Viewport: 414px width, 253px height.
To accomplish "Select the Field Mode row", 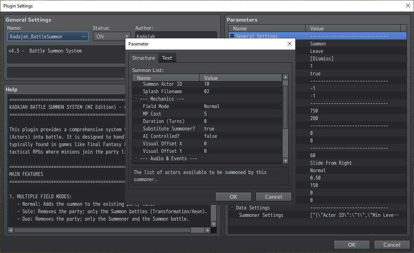I will coord(207,106).
